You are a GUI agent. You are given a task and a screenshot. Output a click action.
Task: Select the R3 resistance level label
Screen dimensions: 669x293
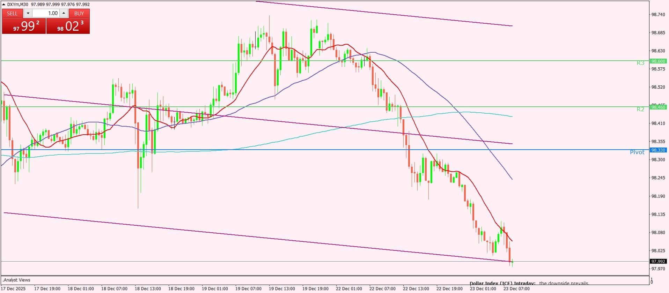coord(640,63)
